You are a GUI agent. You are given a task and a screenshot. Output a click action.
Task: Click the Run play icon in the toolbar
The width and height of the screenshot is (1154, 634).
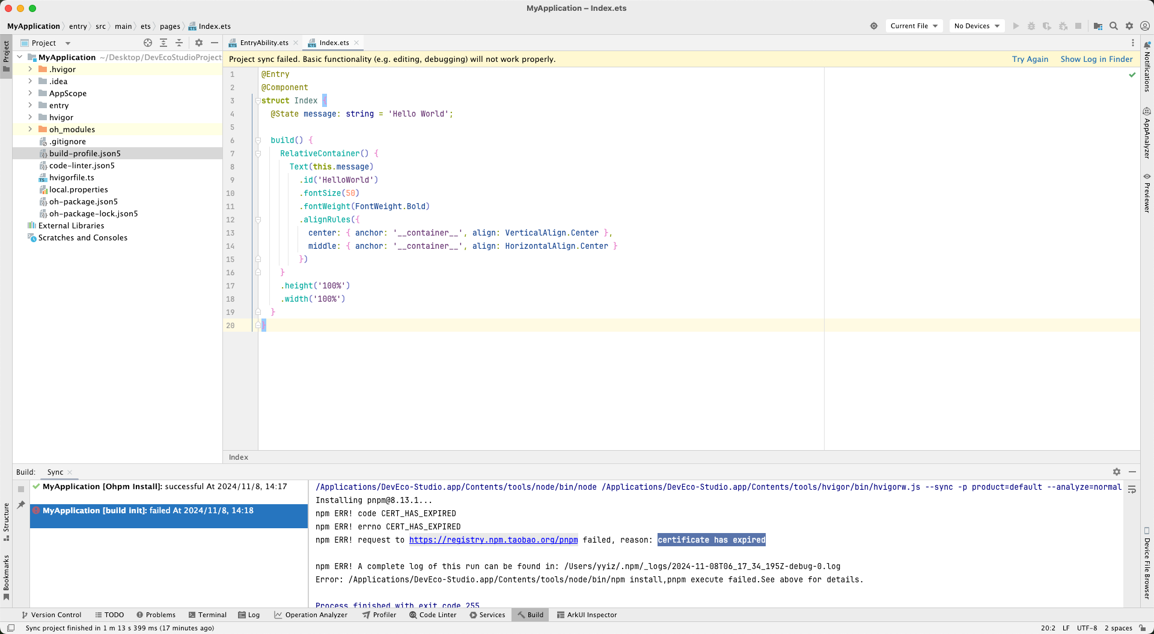1016,26
